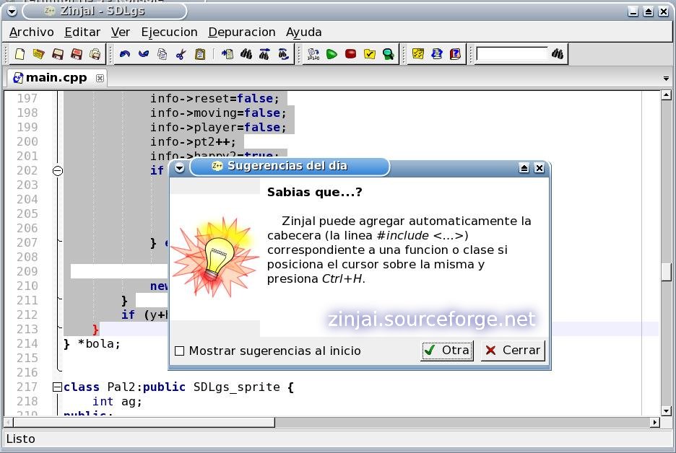Open the tab list dropdown arrow right of tabs
This screenshot has height=453, width=676.
pyautogui.click(x=666, y=79)
